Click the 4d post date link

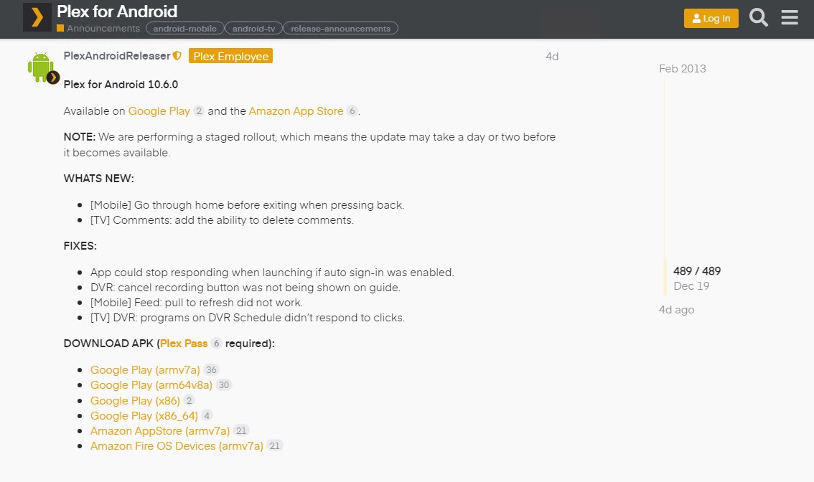tap(552, 57)
